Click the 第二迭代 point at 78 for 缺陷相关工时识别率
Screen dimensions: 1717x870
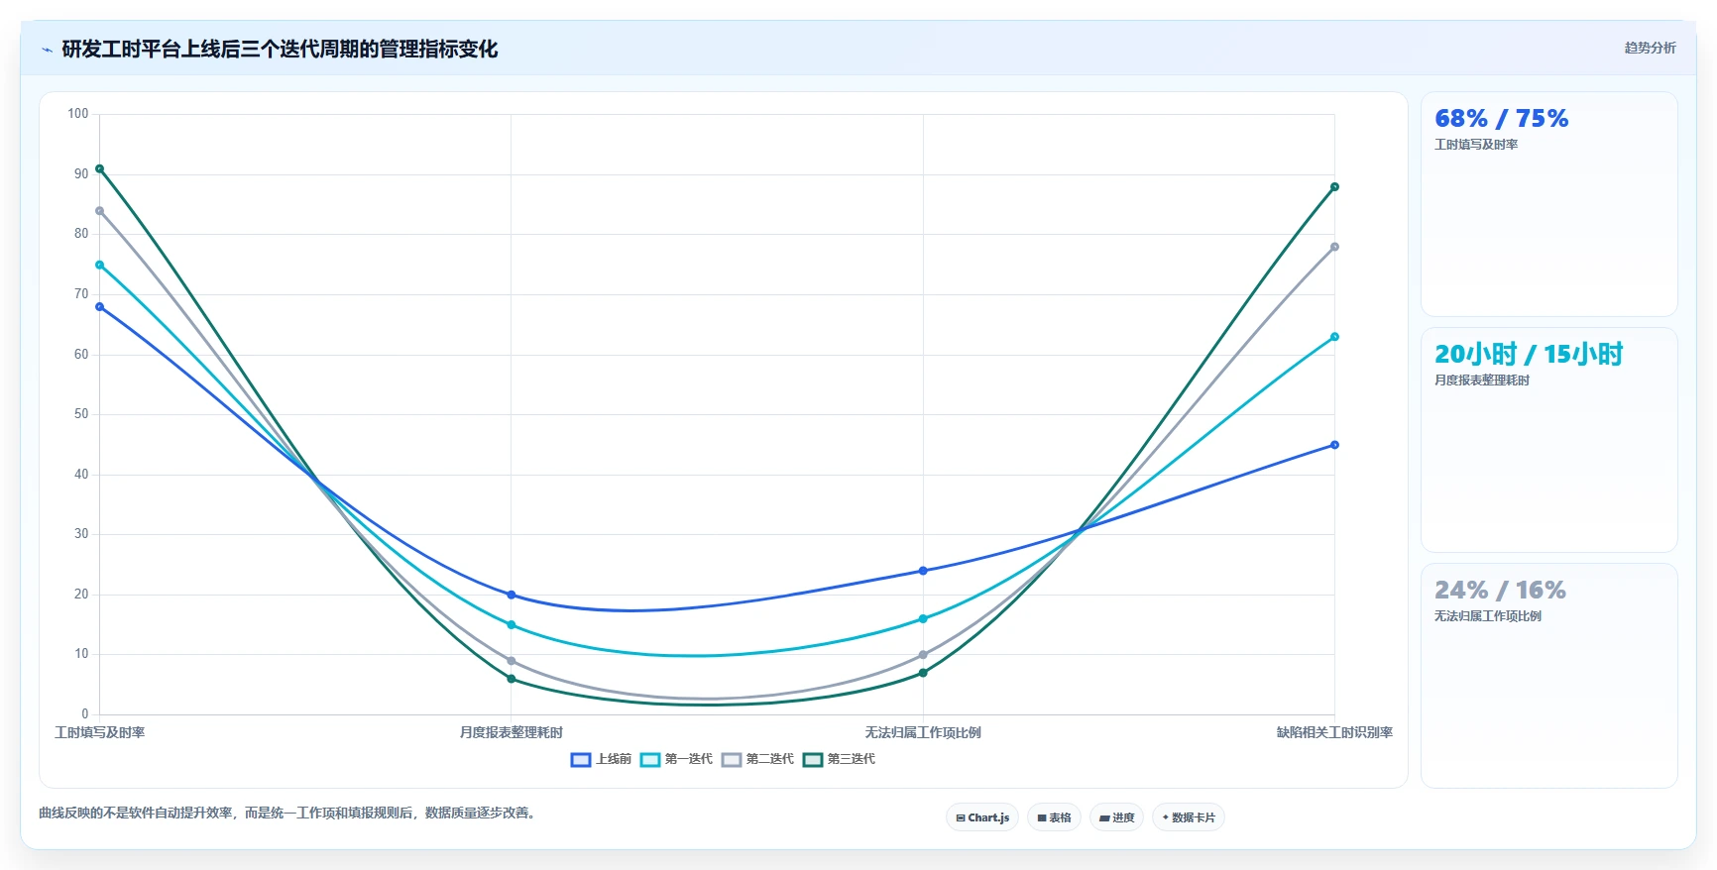(x=1334, y=247)
